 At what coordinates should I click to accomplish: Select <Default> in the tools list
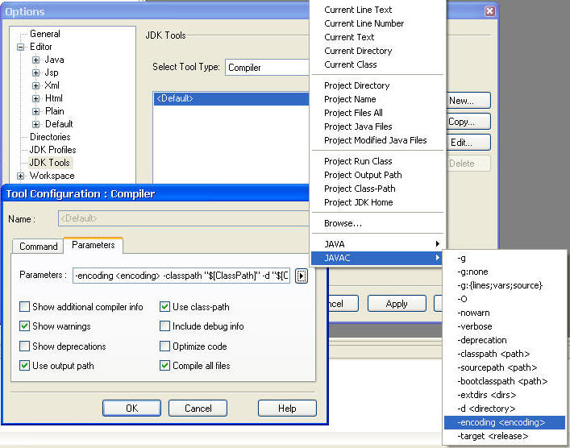pos(231,99)
